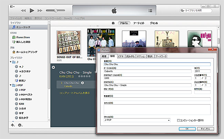224x139 pixels.
Task: Open the search magnifier dropdown
Action: click(x=182, y=11)
